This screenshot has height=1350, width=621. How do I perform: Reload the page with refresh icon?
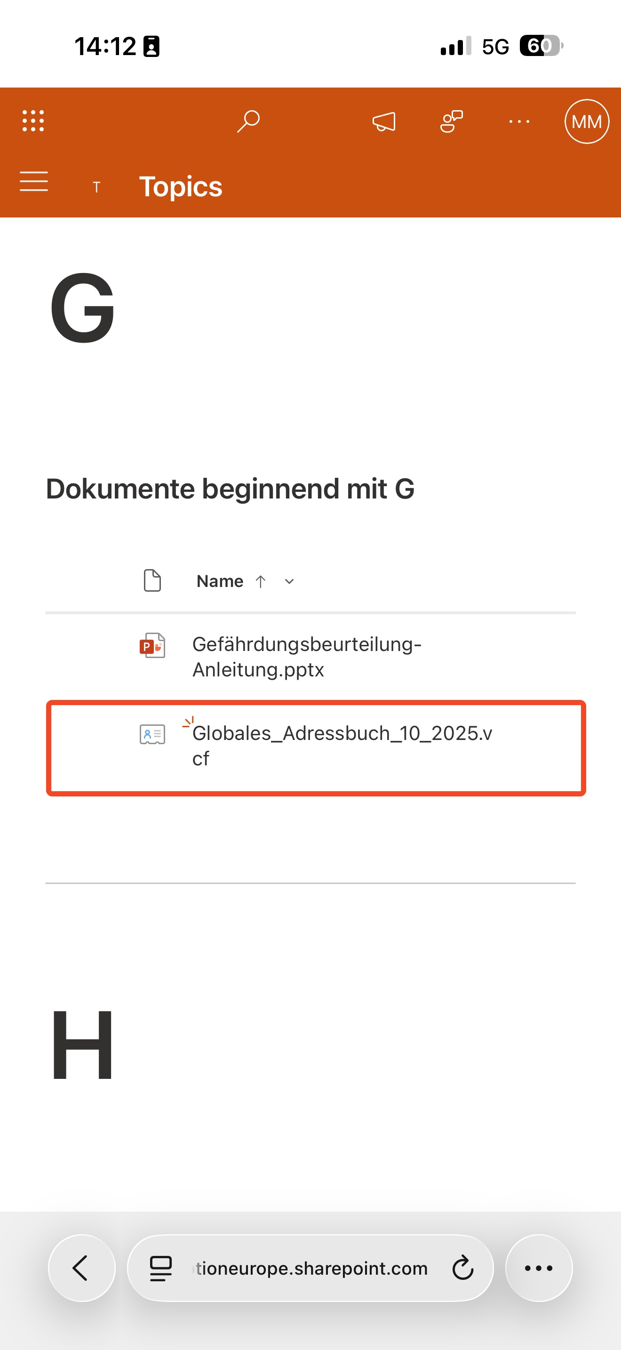(x=462, y=1268)
